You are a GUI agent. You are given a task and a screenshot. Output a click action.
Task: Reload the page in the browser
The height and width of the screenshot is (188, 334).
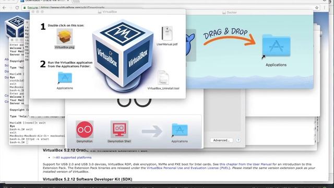(17, 8)
